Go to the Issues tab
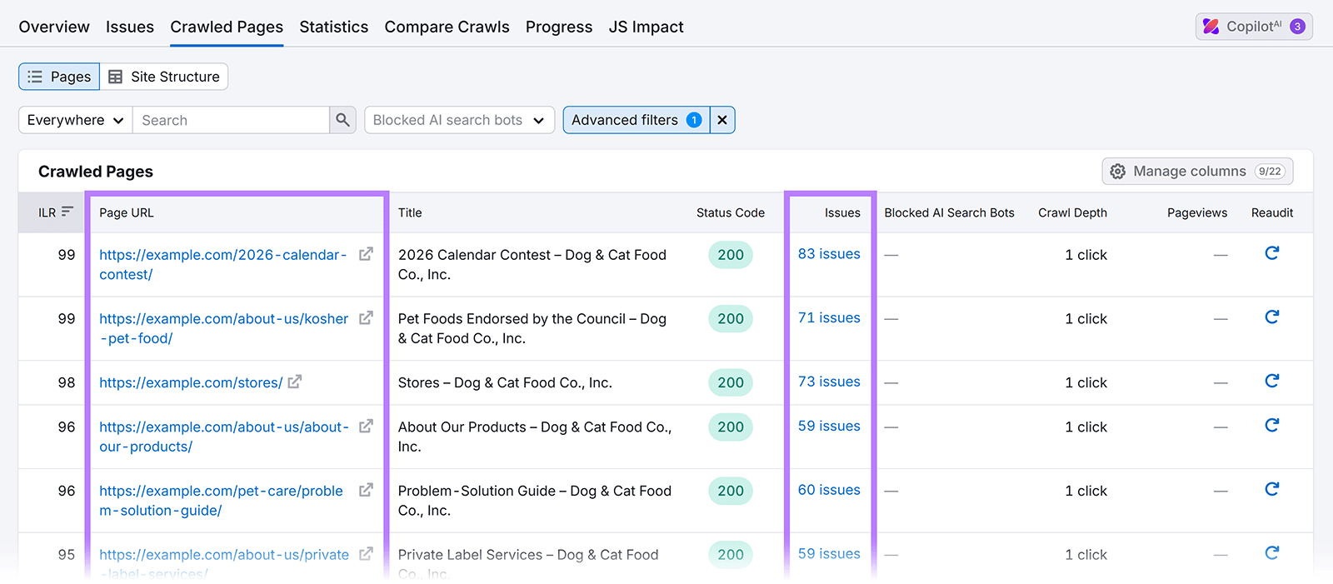 click(129, 27)
